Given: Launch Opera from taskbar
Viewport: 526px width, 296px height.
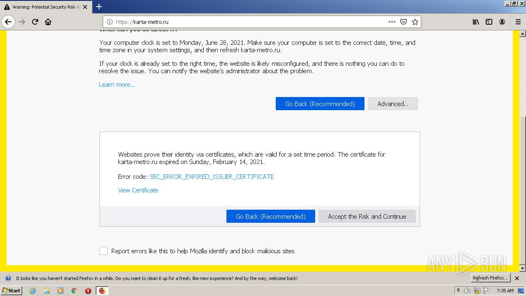Looking at the screenshot, I should [x=88, y=291].
